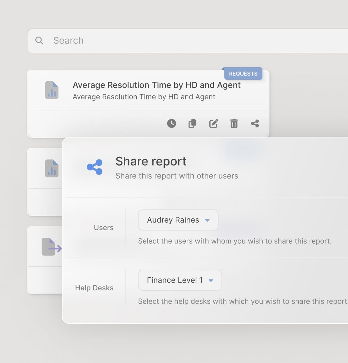Click 'Select the help desks with which' hint text
348x363 pixels.
[x=243, y=301]
